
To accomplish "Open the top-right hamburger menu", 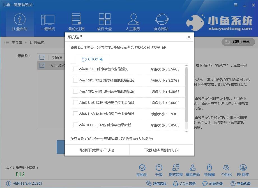I will 235,5.
